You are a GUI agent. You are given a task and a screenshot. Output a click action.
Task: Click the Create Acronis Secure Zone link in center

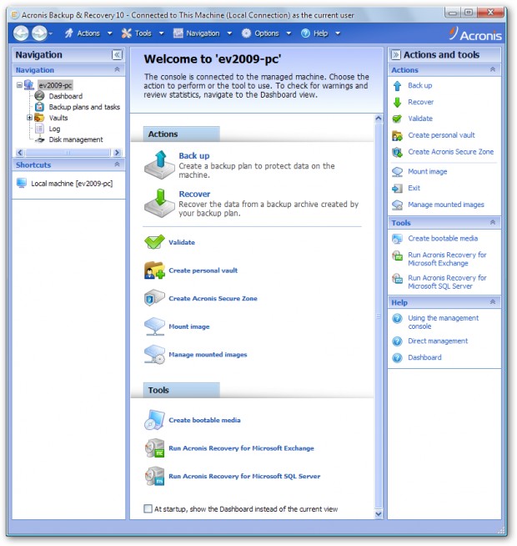click(213, 298)
